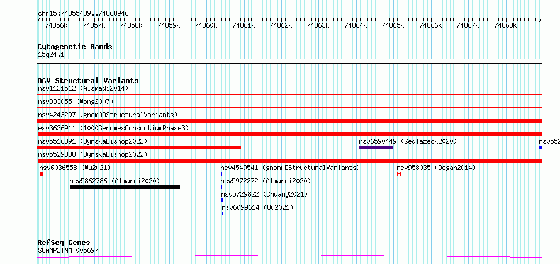
Task: Click the blue marker under nsv5729822
Action: (221, 200)
